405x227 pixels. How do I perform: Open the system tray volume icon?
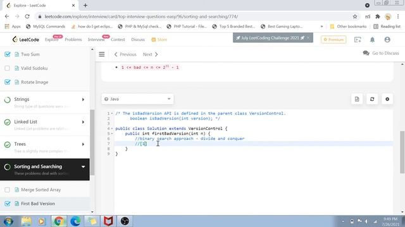[366, 221]
